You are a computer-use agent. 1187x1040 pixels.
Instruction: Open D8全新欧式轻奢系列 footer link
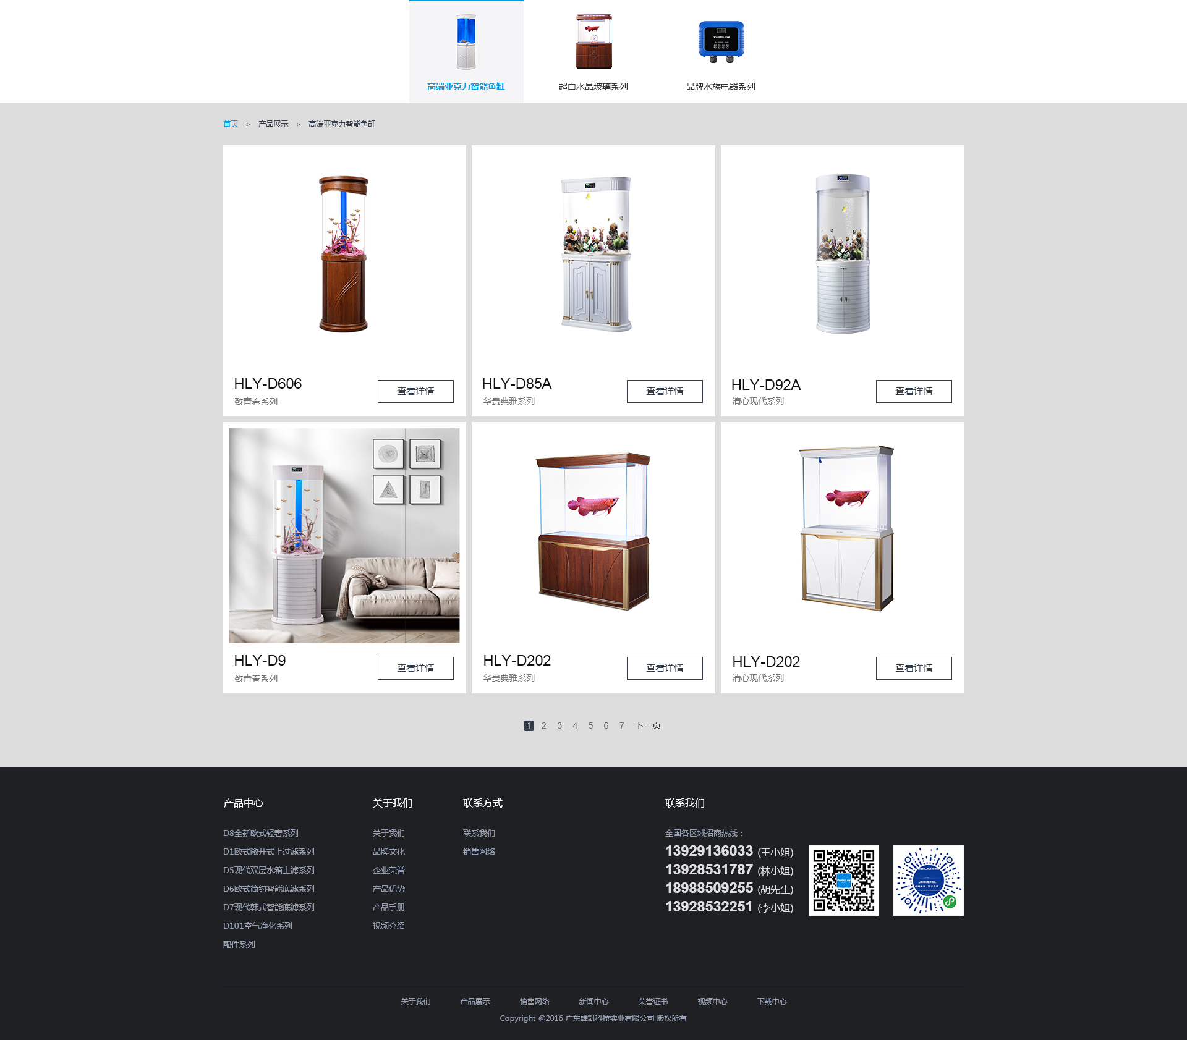[x=260, y=833]
